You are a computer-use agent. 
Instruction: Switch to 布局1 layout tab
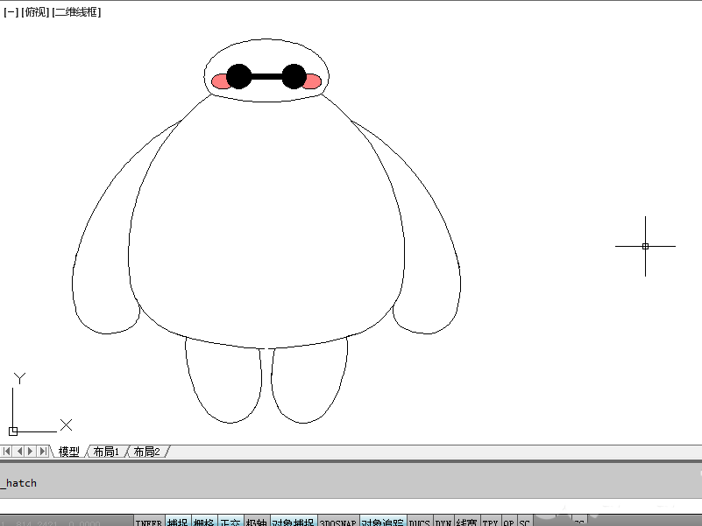(x=106, y=452)
